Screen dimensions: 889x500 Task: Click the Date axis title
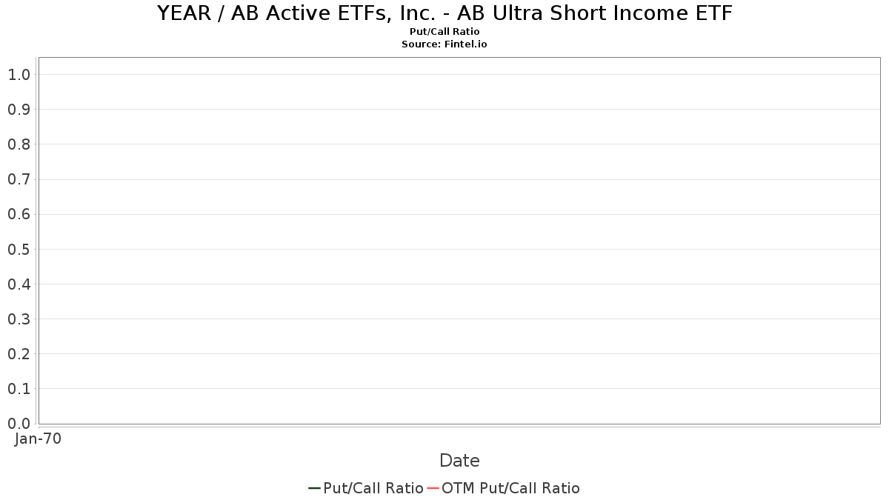tap(459, 461)
